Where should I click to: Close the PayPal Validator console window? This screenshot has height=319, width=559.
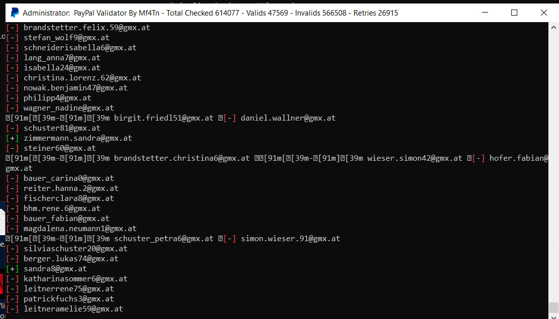click(544, 13)
